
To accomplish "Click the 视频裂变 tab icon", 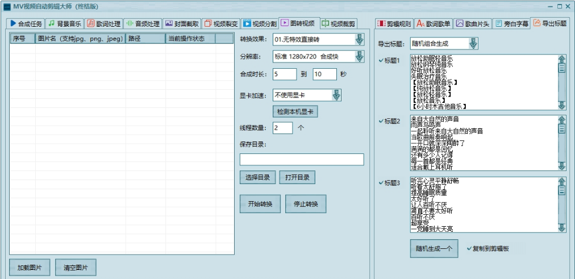I will click(x=207, y=24).
